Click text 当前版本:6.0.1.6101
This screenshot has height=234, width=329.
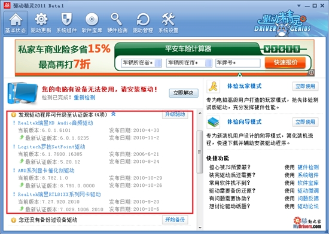44,130
